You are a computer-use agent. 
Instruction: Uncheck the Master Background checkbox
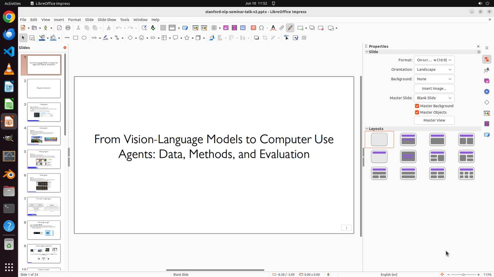click(x=417, y=106)
